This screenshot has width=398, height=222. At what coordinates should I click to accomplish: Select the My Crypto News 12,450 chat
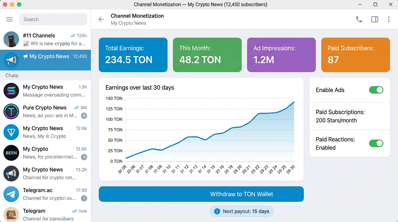click(45, 60)
